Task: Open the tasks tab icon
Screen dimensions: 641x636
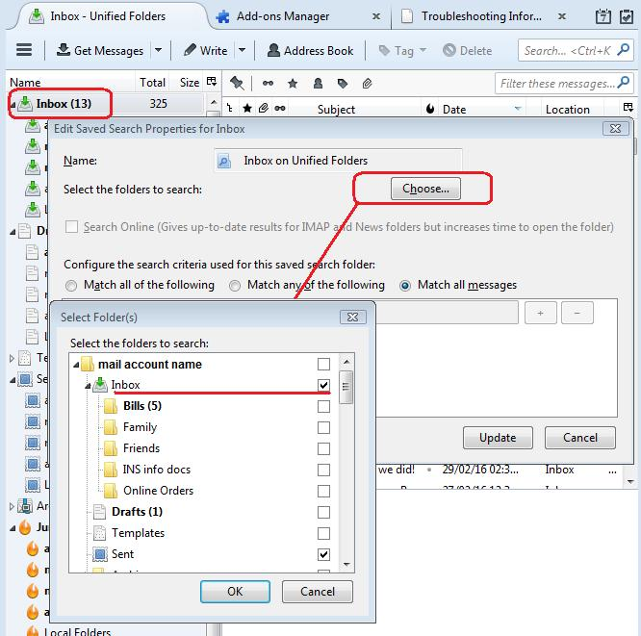Action: pos(626,16)
